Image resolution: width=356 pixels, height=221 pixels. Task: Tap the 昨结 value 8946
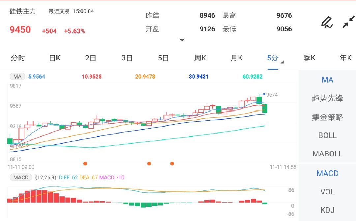pos(207,15)
